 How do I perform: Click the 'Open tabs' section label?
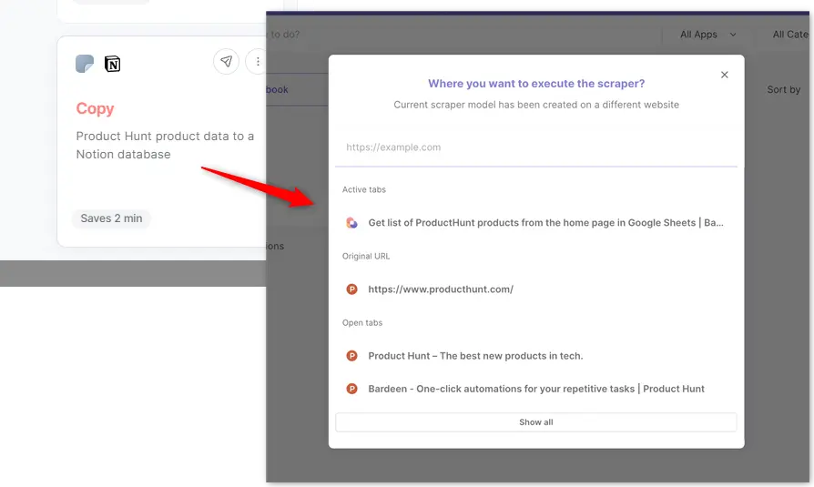[362, 322]
